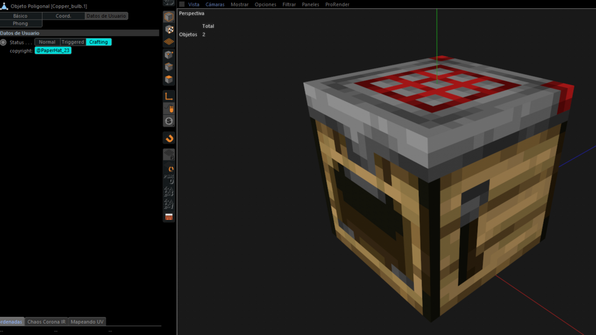This screenshot has height=335, width=596.
Task: Click the Datos de Usuario section header
Action: point(79,33)
